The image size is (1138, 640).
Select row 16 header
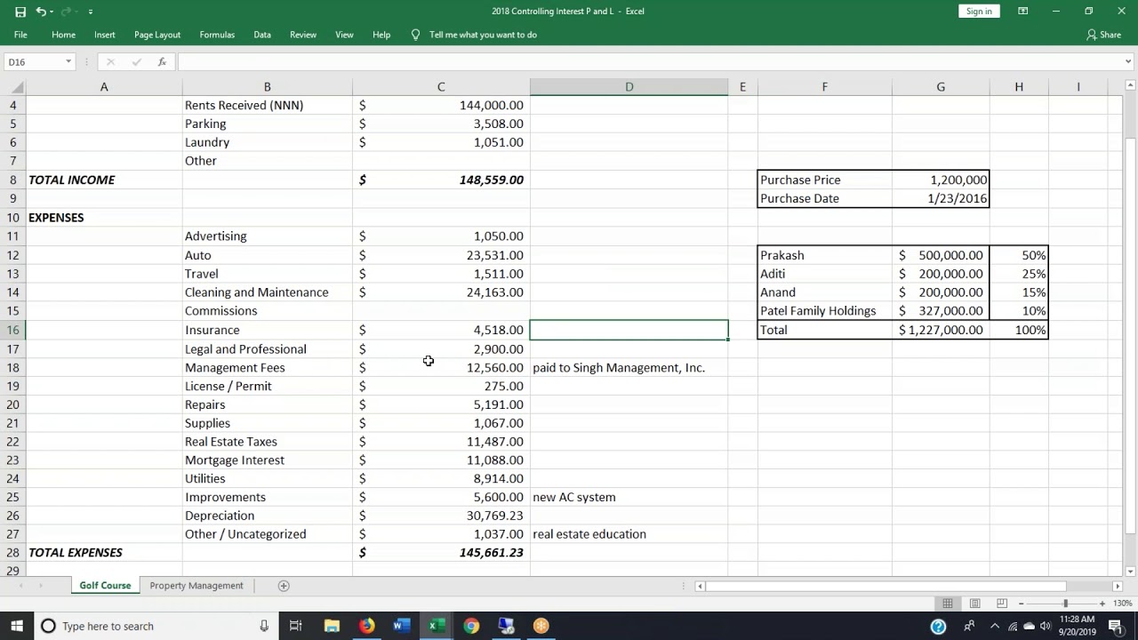point(12,330)
